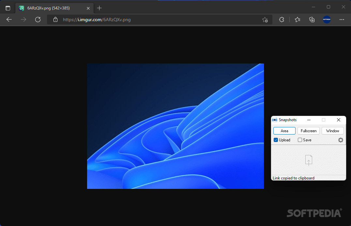351x226 pixels.
Task: Enable the Save checkbox
Action: pyautogui.click(x=300, y=140)
